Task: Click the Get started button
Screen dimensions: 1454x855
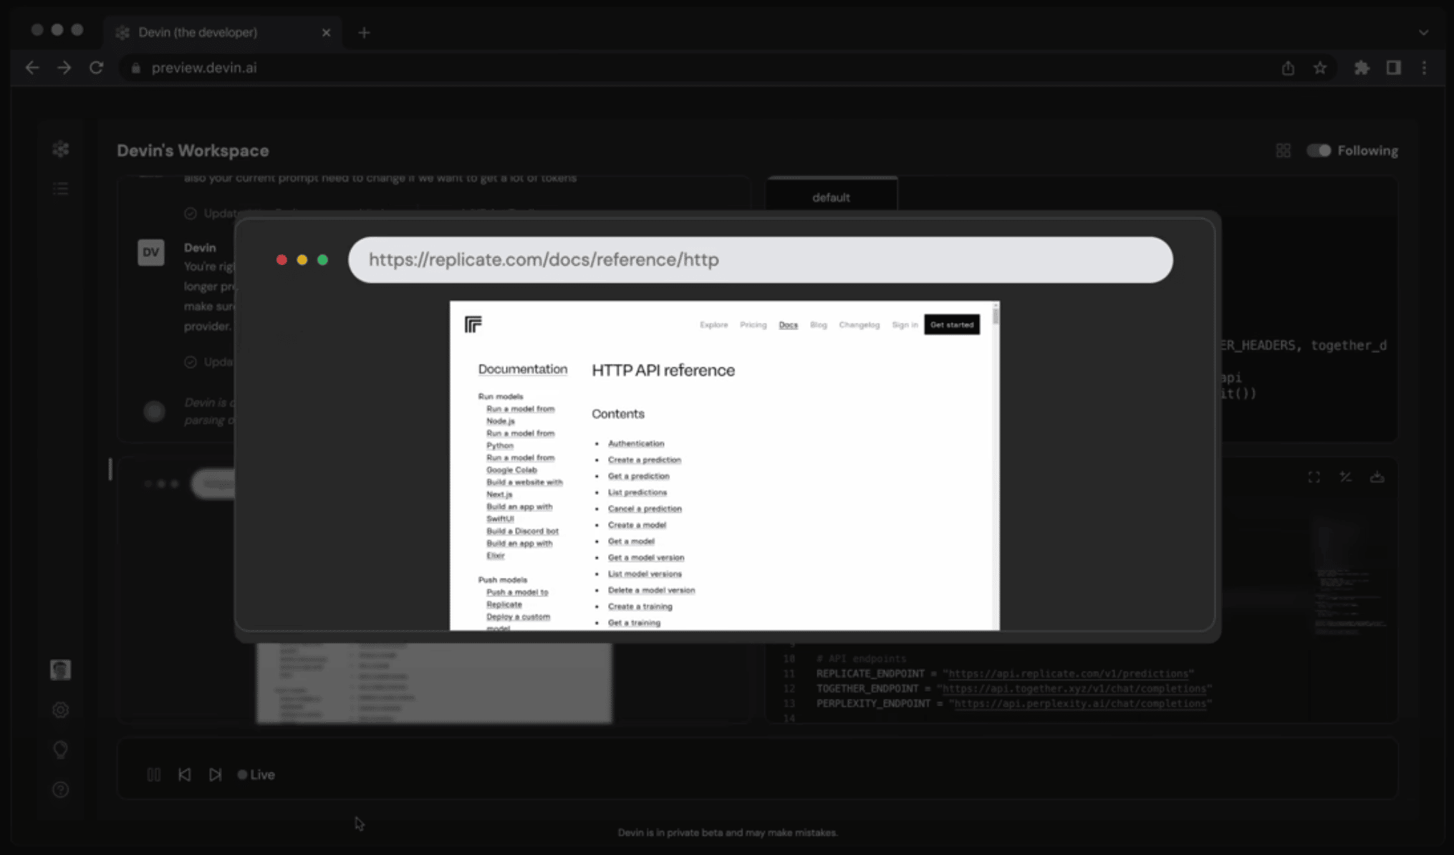Action: (x=952, y=325)
